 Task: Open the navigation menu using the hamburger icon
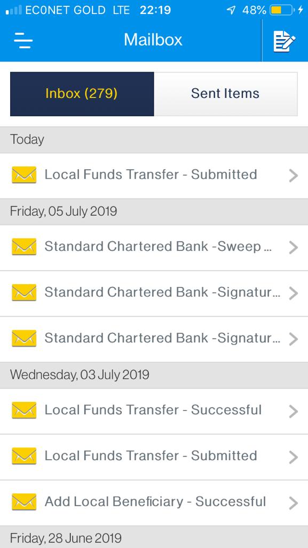[24, 40]
